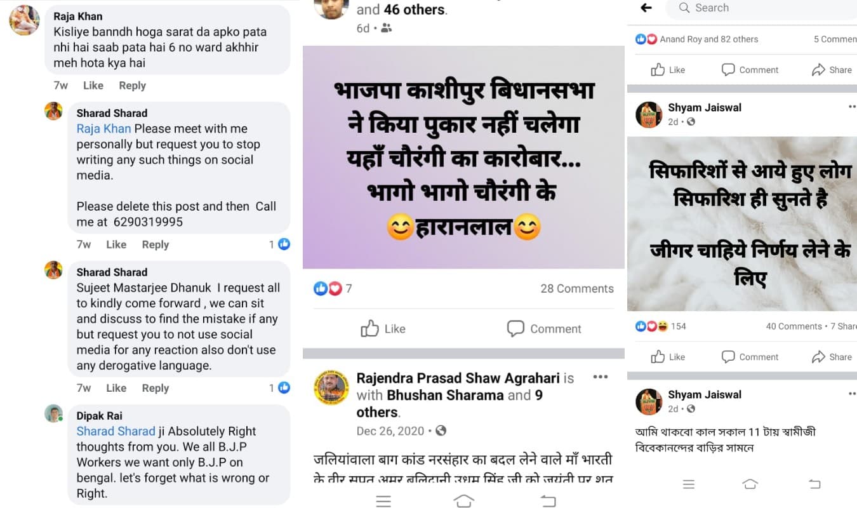Screen dimensions: 857x508
Task: Tap Comment bubble icon under the purple post
Action: 515,328
